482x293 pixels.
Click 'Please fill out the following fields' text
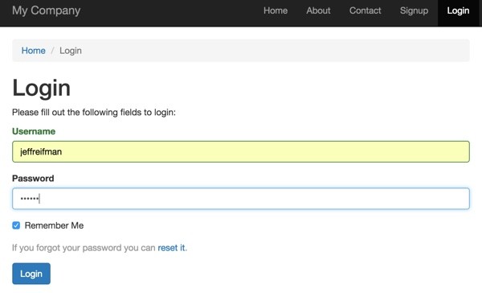(94, 112)
